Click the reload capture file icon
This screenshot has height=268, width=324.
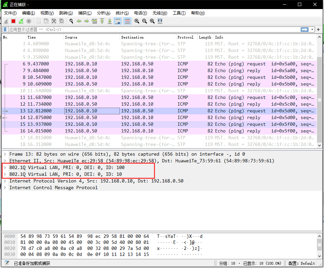pyautogui.click(x=61, y=21)
